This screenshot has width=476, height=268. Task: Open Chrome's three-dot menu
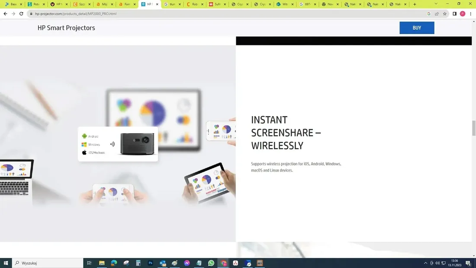click(x=470, y=14)
